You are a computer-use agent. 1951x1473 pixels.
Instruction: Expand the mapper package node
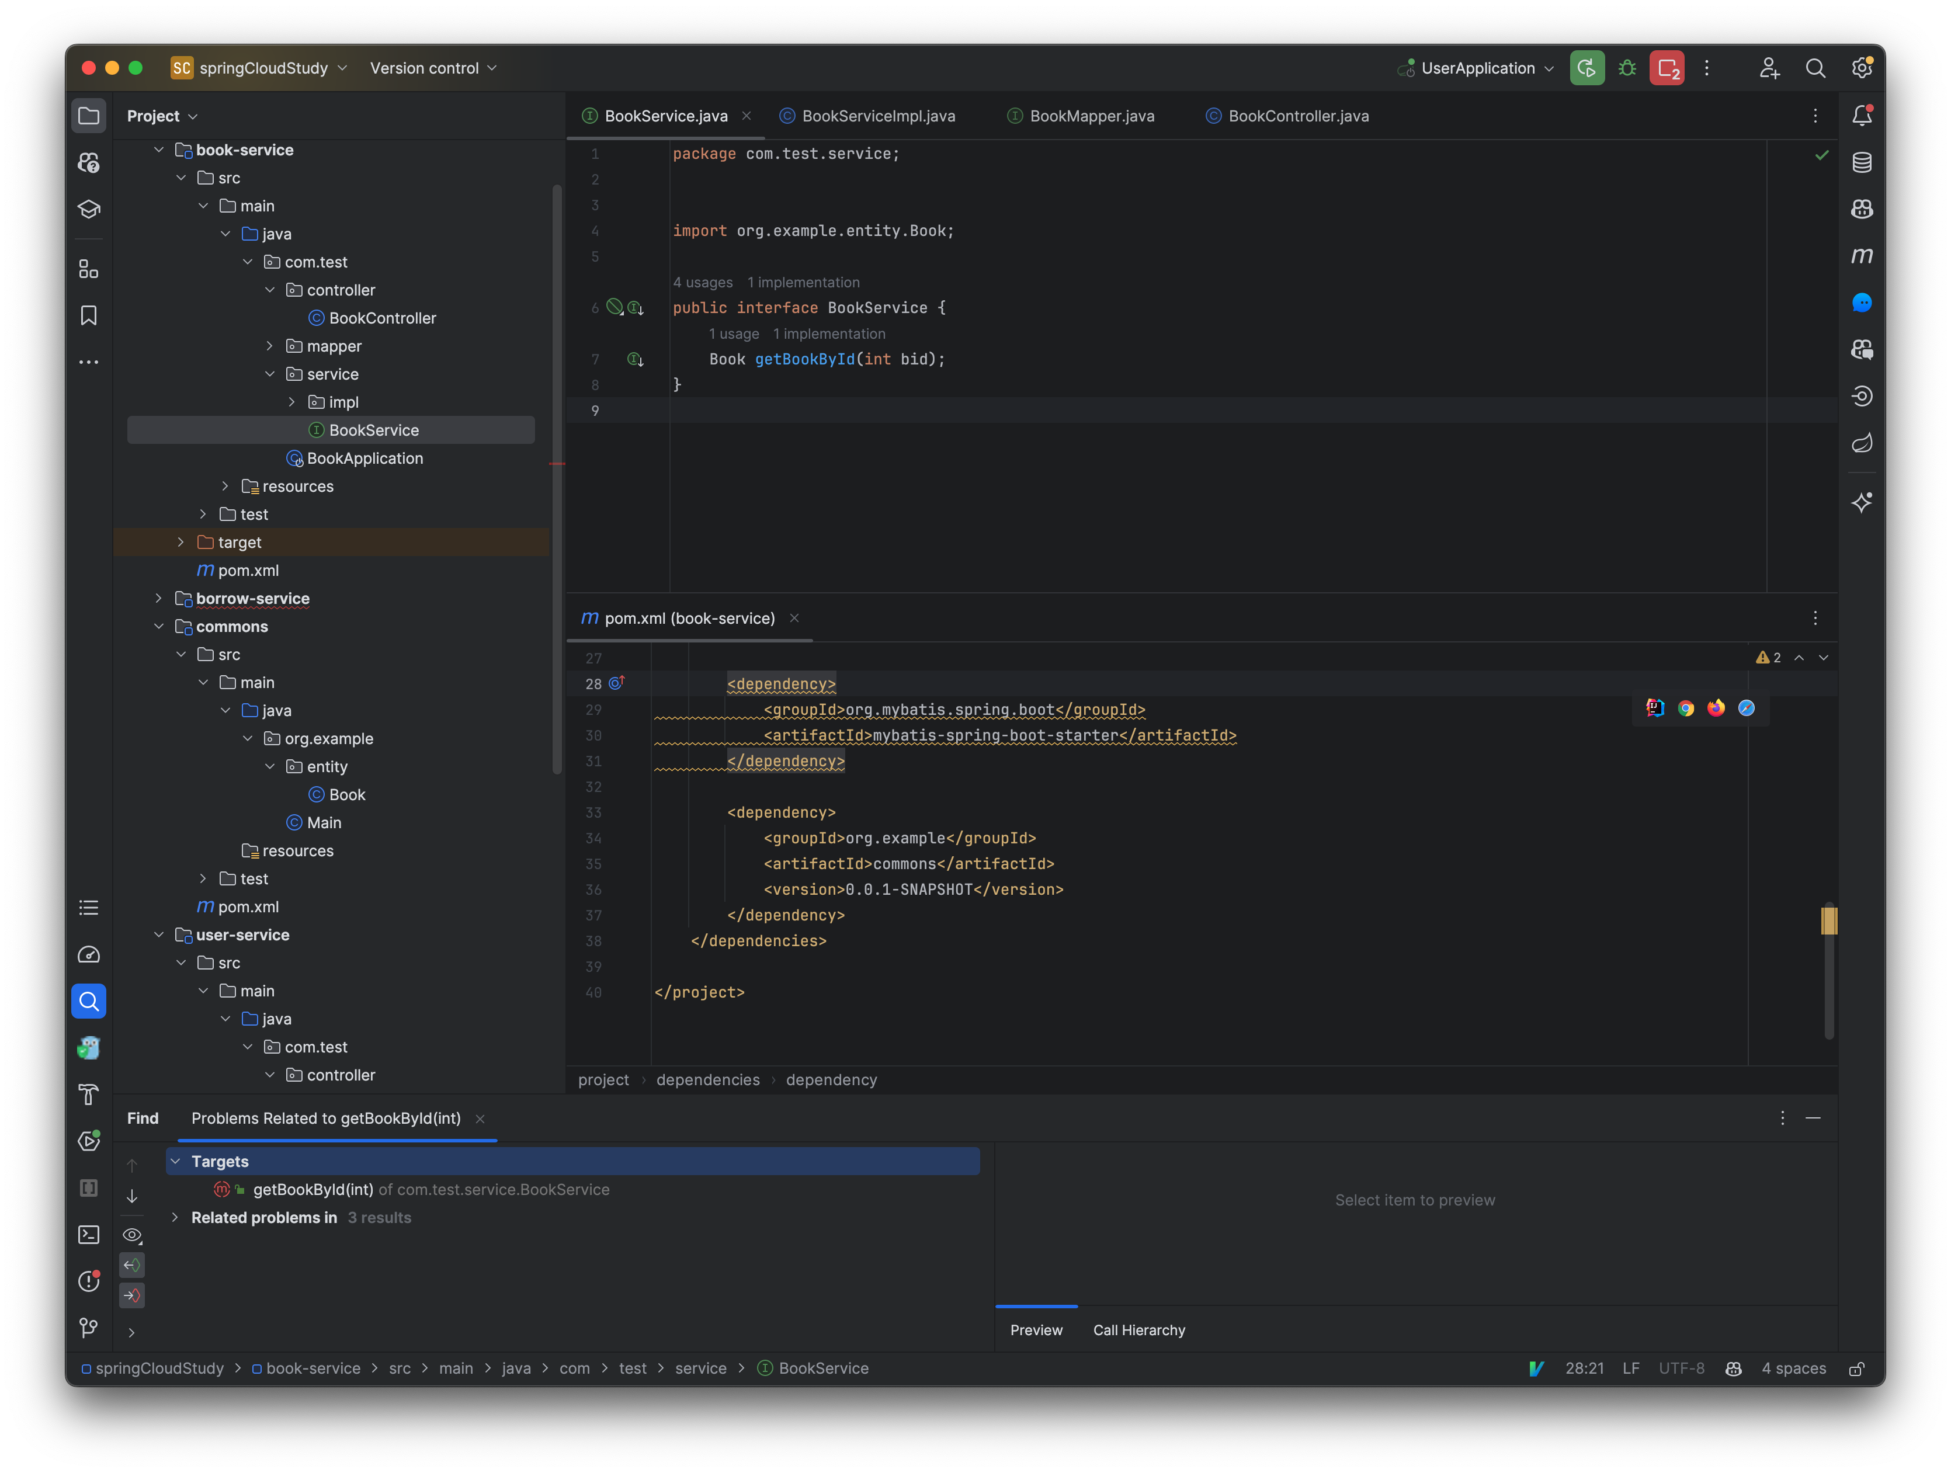[x=271, y=346]
